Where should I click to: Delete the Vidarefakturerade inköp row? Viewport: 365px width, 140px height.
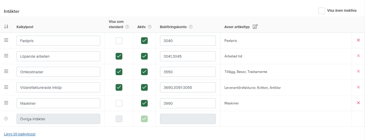coord(358,87)
